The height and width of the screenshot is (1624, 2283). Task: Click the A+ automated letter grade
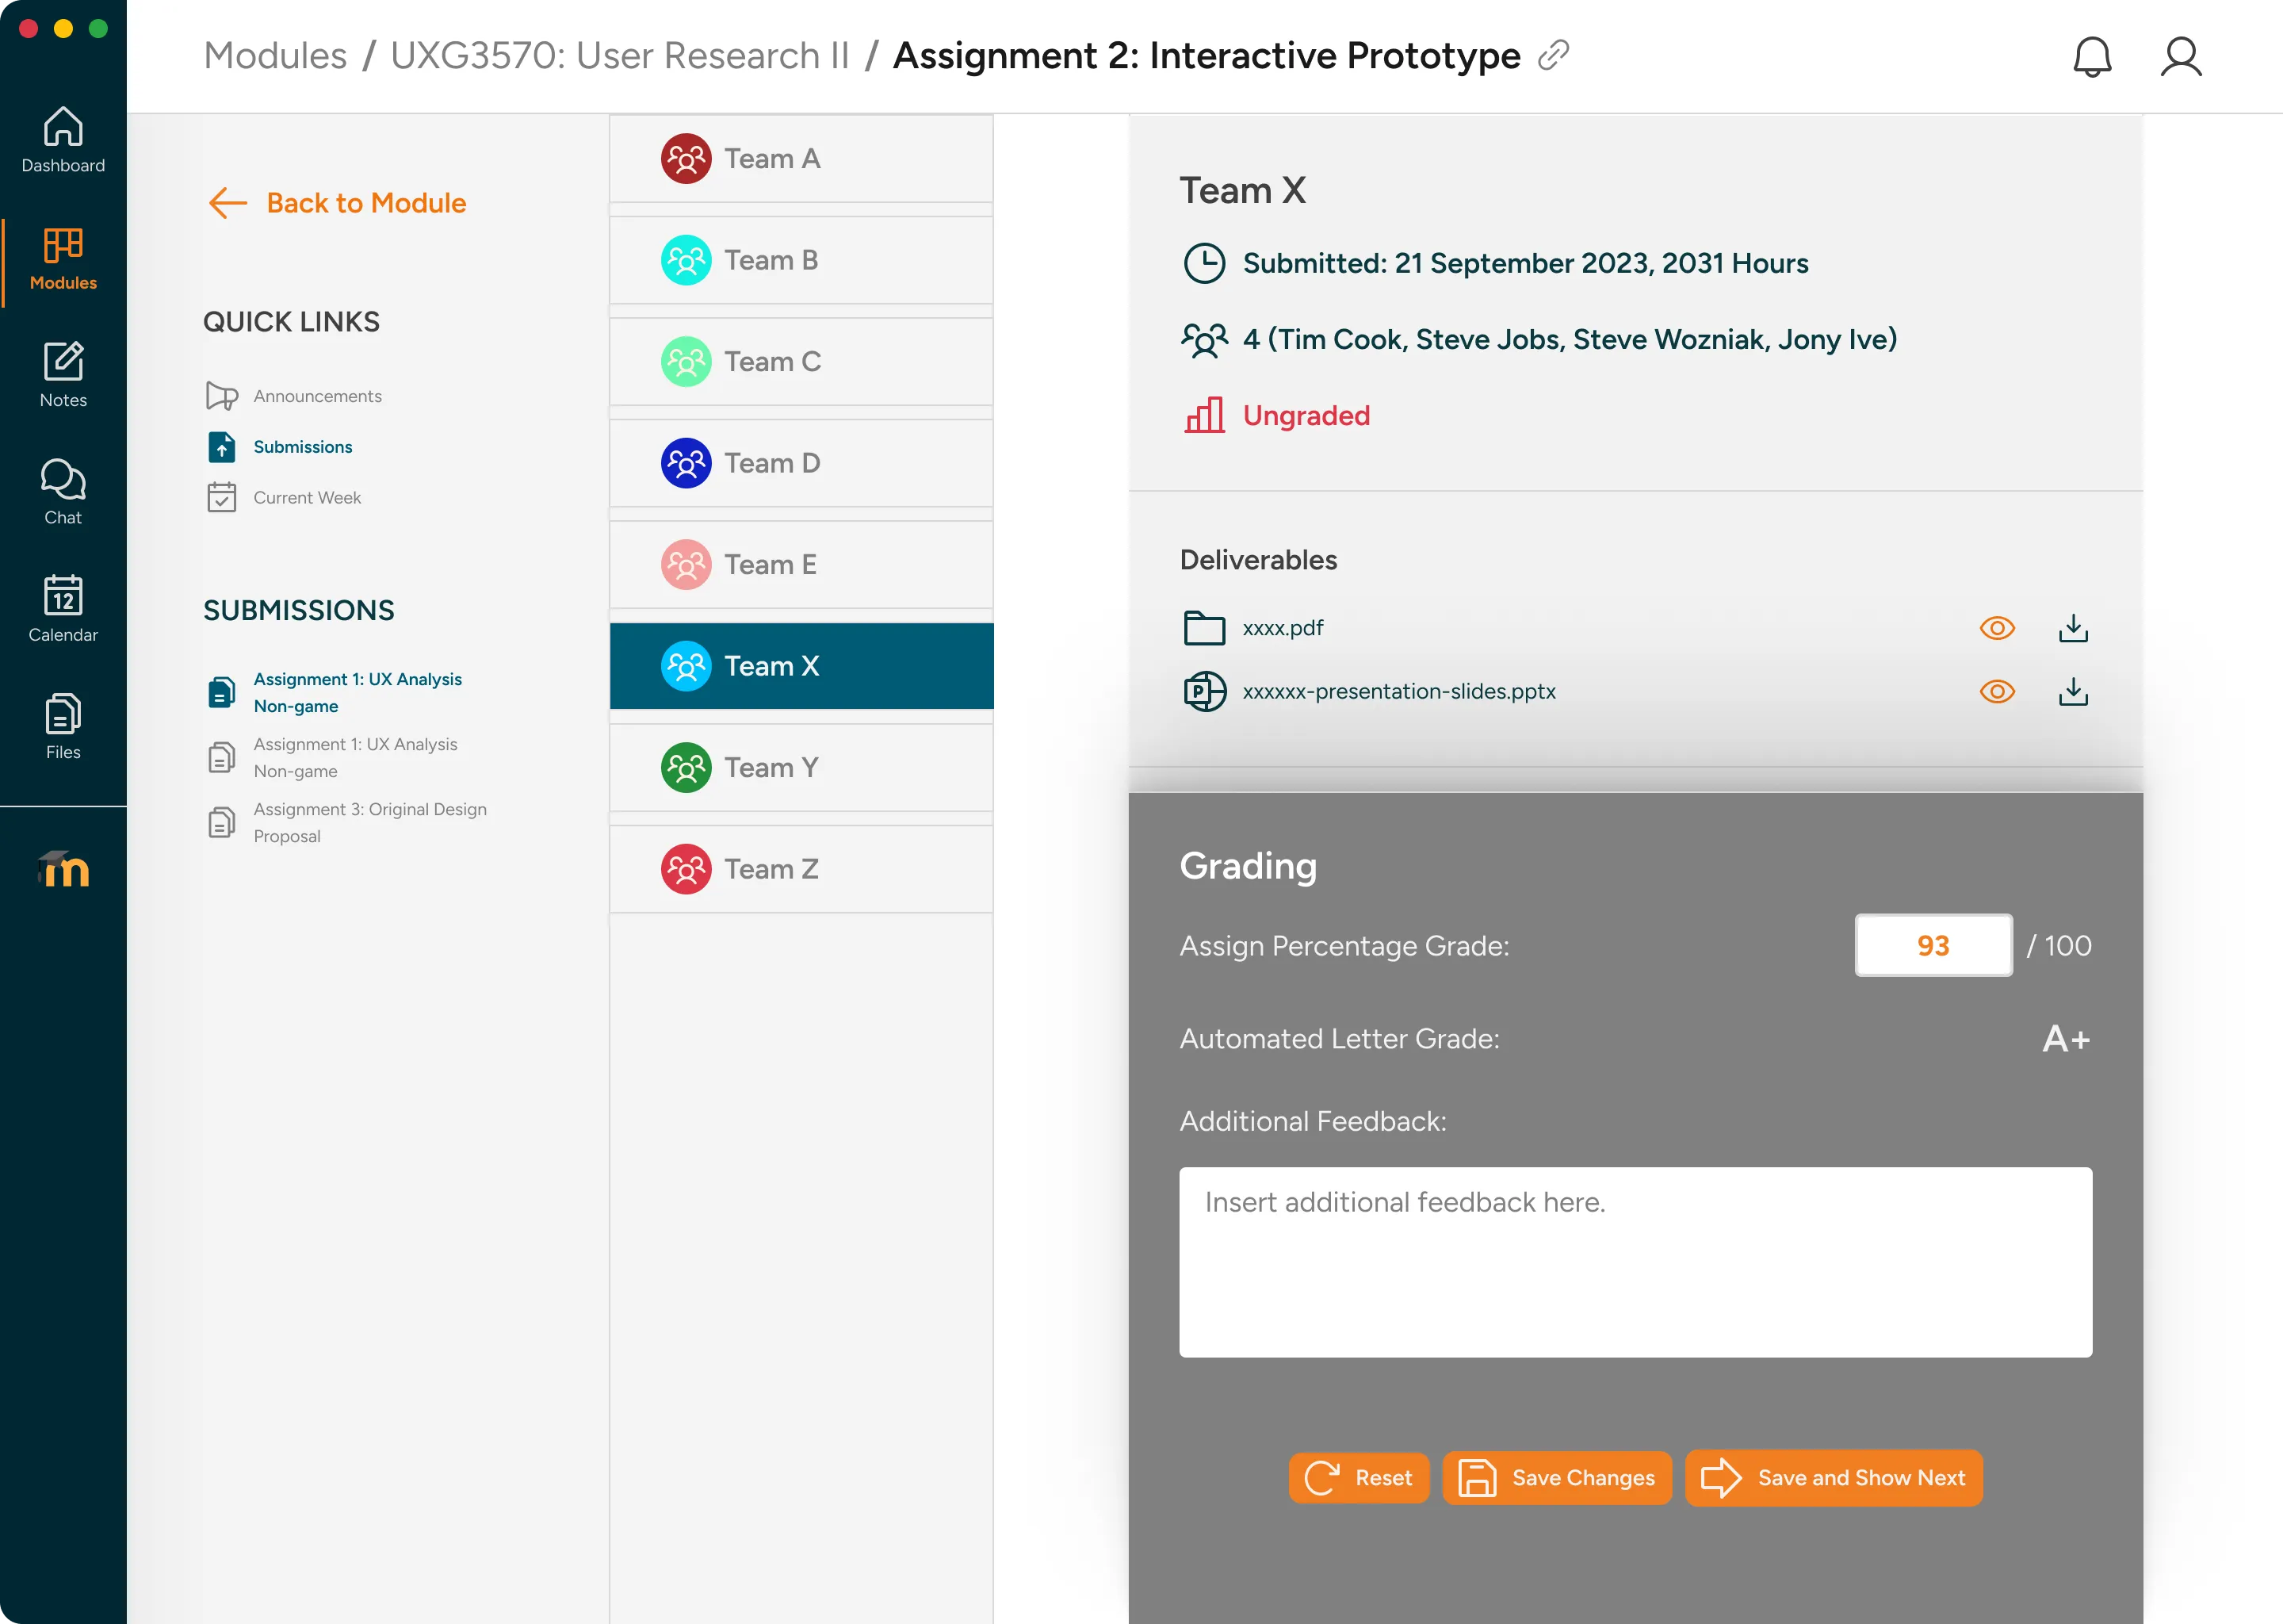(2066, 1039)
